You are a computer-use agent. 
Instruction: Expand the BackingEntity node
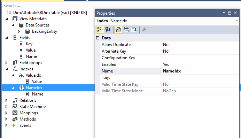(x=19, y=31)
